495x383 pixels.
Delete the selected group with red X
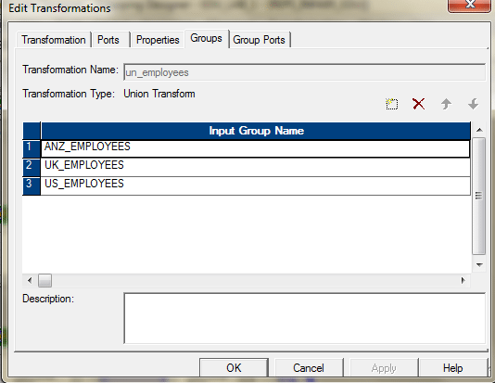point(419,104)
